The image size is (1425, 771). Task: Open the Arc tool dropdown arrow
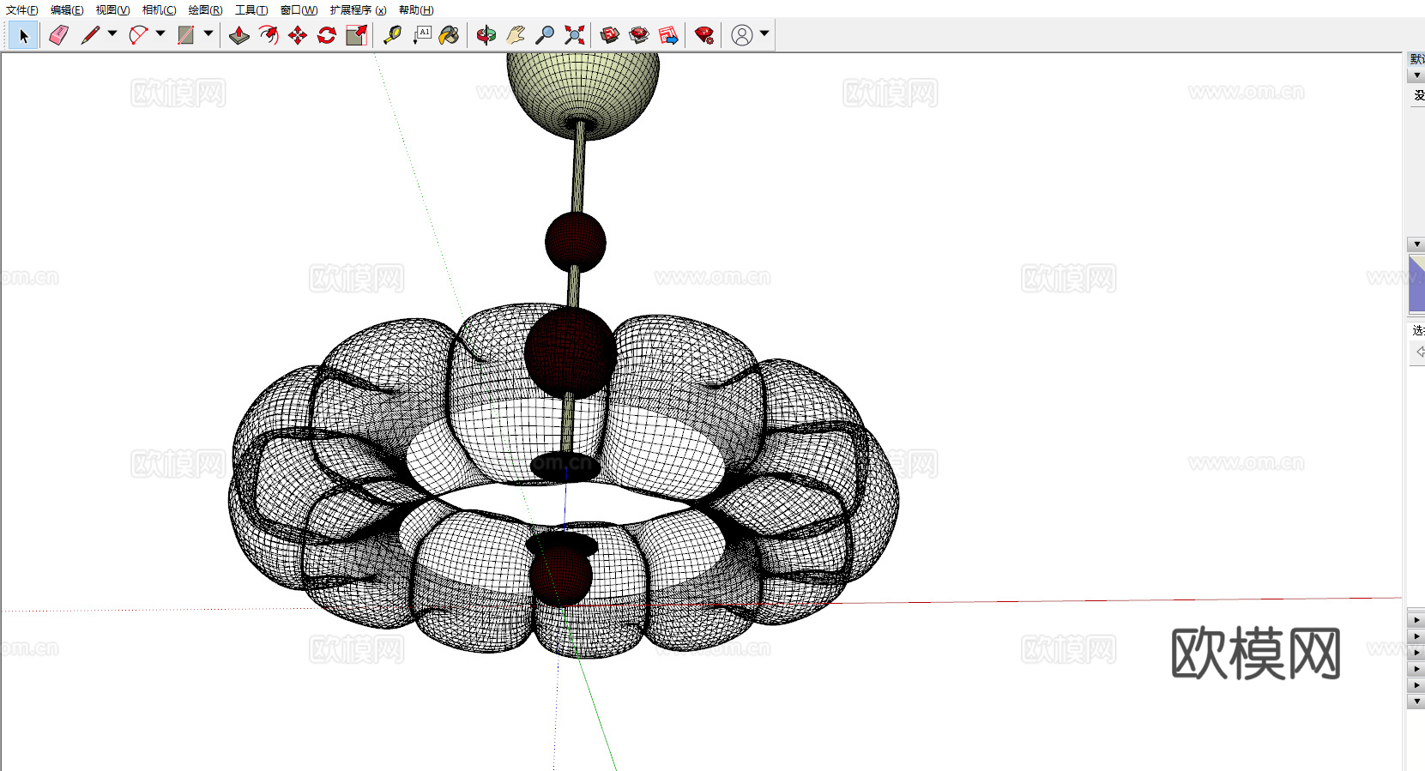click(x=160, y=34)
